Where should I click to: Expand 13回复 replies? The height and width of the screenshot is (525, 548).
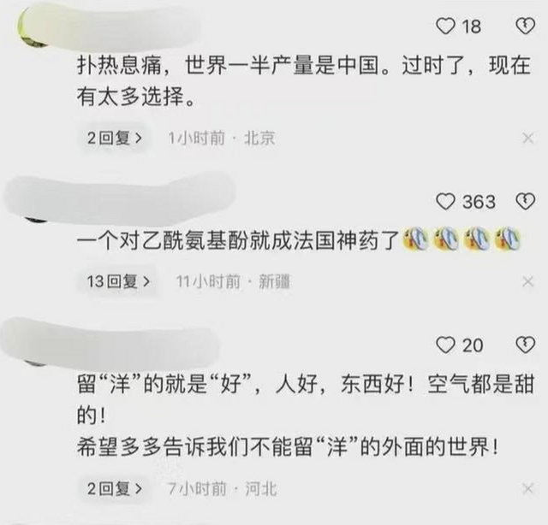click(x=118, y=281)
